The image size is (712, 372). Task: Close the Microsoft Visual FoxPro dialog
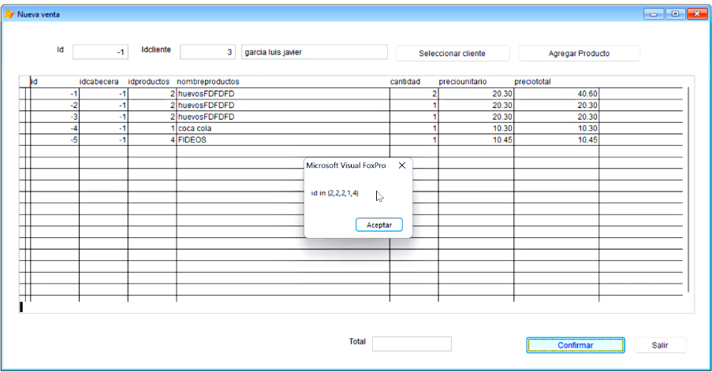click(401, 166)
